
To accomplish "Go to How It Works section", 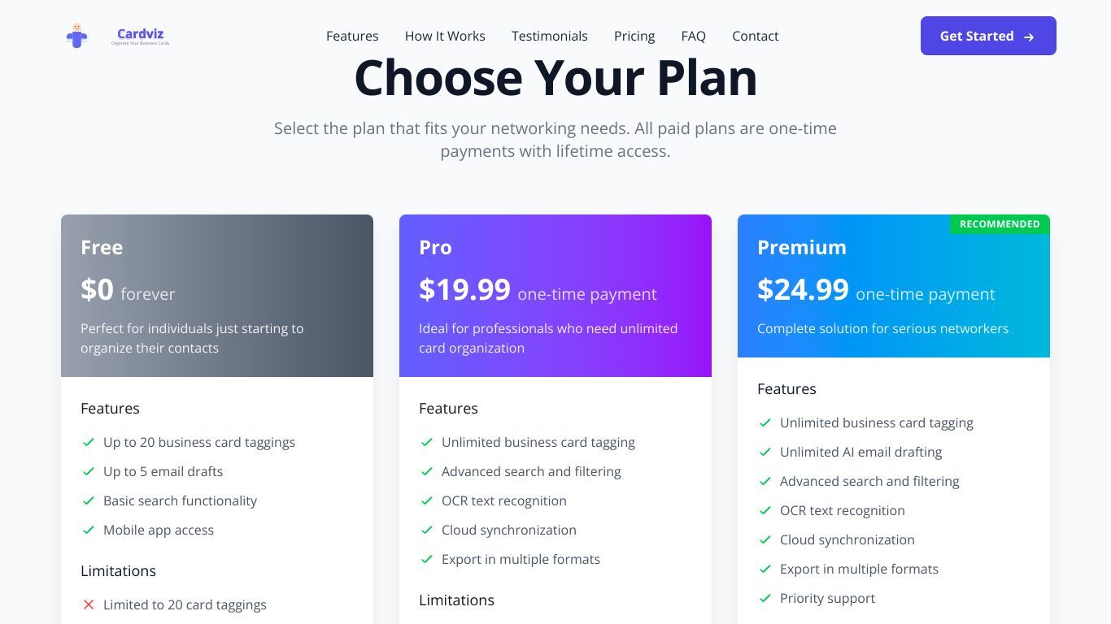I will click(x=445, y=36).
